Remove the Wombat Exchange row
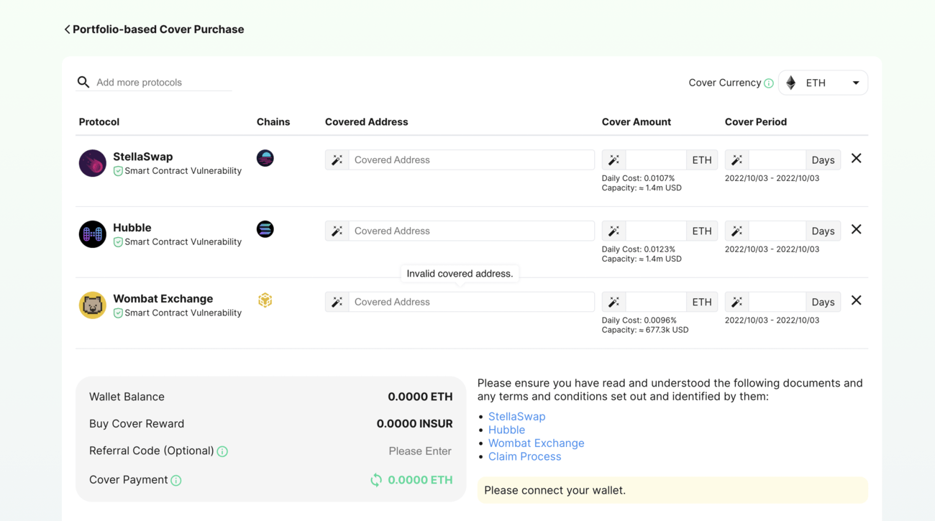The width and height of the screenshot is (935, 521). coord(856,300)
